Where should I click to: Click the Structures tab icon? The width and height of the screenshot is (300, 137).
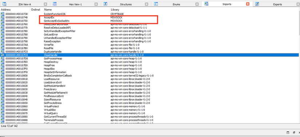coord(105,4)
